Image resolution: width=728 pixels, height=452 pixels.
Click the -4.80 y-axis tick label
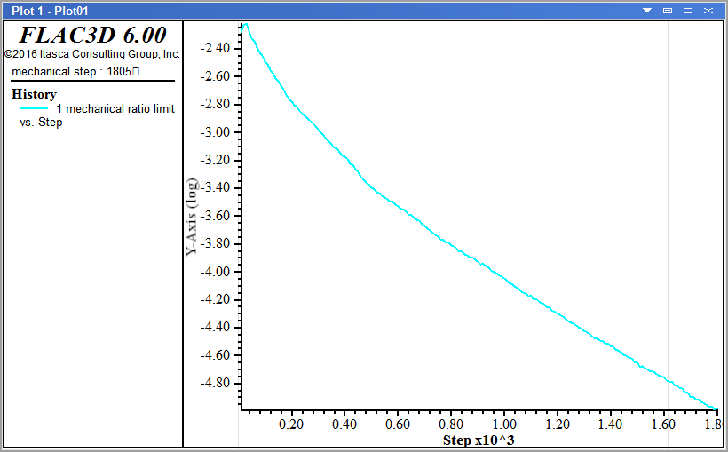click(215, 383)
